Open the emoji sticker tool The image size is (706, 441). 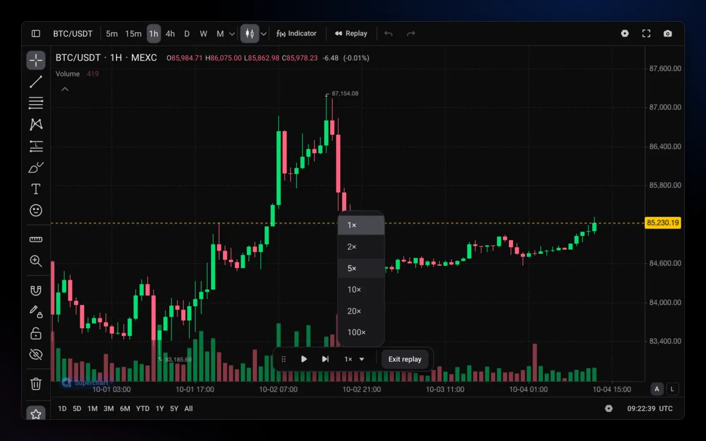pyautogui.click(x=36, y=210)
